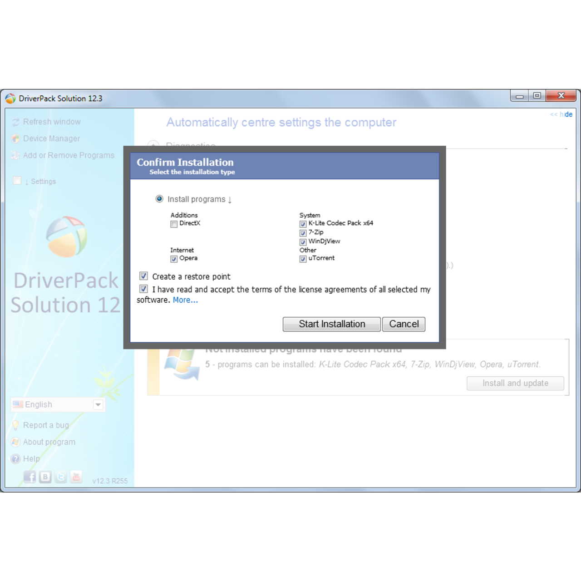Click the About program icon

(15, 442)
